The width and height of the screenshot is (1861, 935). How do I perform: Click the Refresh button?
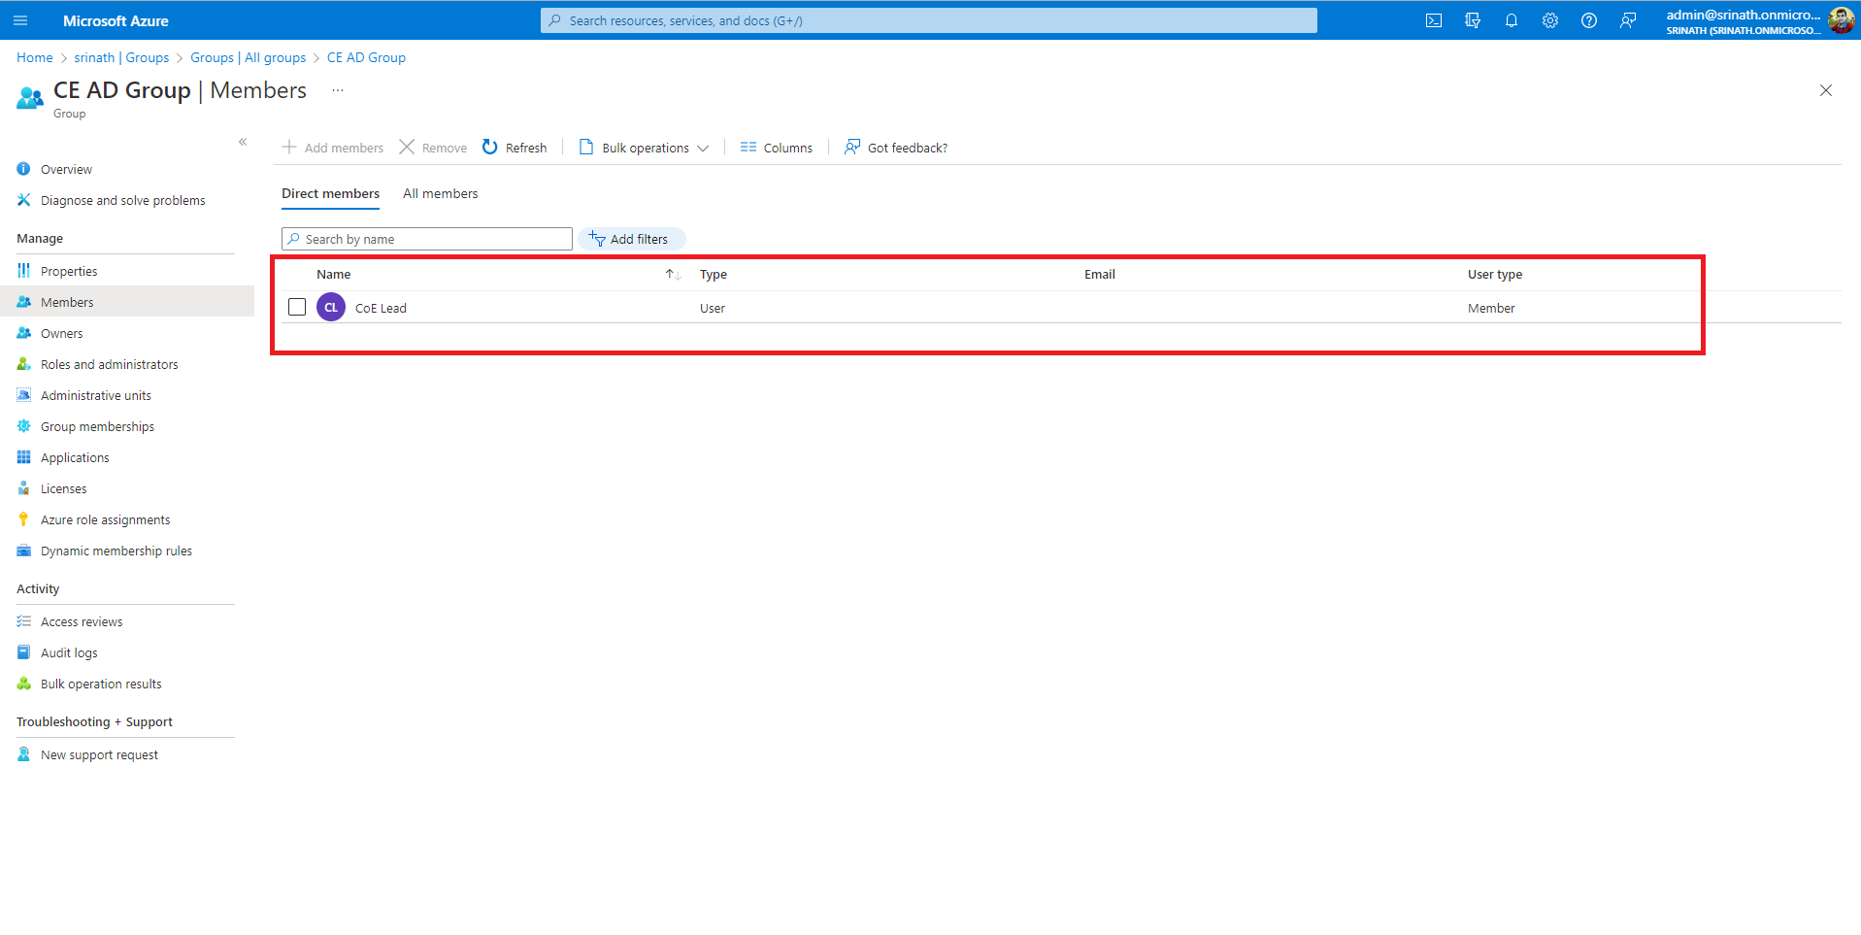515,148
